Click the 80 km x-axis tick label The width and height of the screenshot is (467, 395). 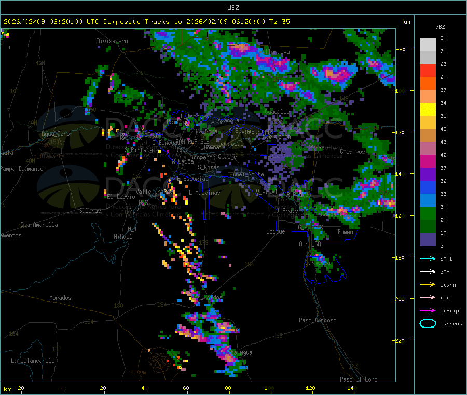pos(228,388)
